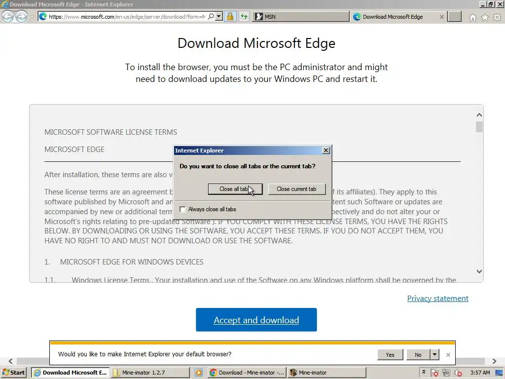
Task: Click the MICROSOFT SOFTWARE LICENSE TERMS heading
Action: click(111, 132)
